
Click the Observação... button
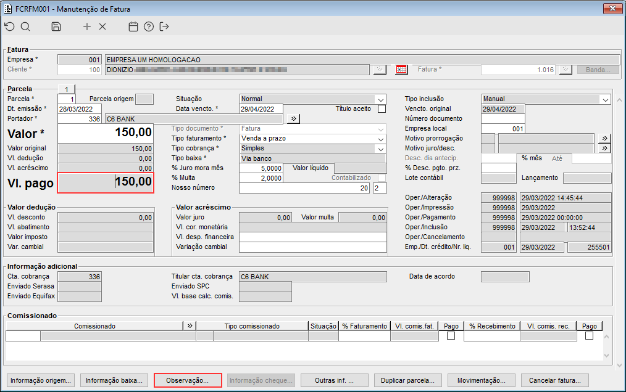tap(188, 380)
